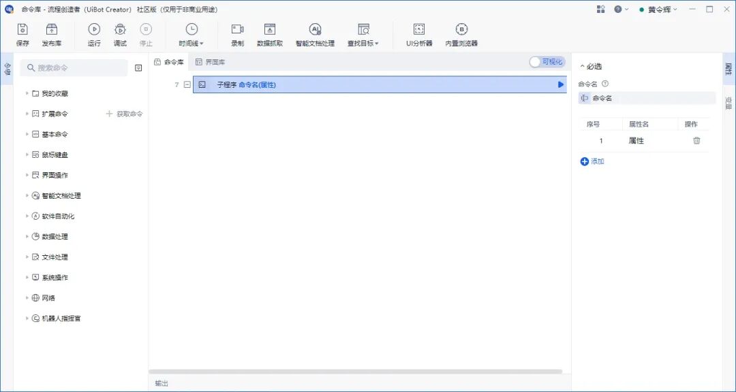Click the subprogram block icon in row 7
The image size is (736, 392).
202,85
